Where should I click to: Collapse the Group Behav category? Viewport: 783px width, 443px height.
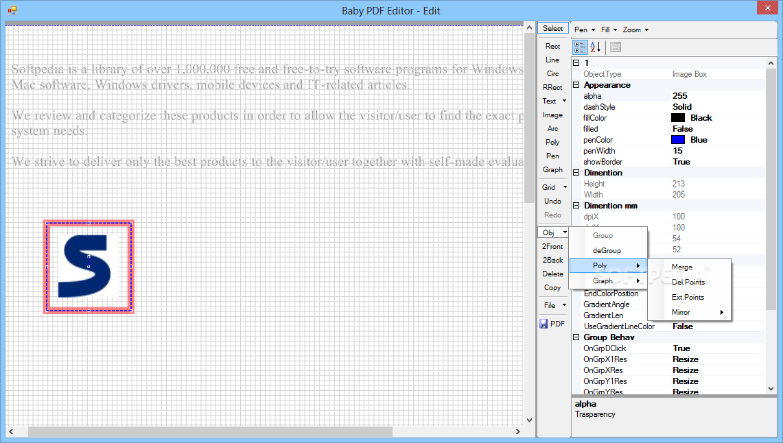[x=576, y=337]
